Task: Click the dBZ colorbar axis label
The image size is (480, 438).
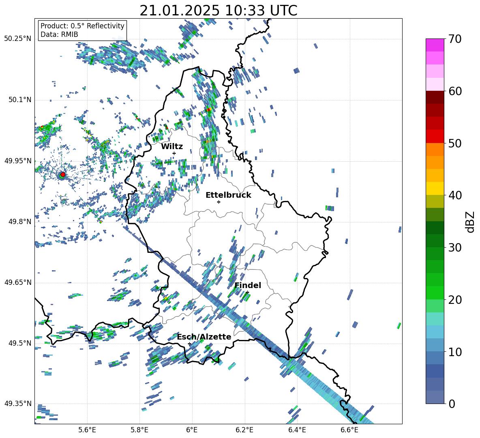Action: pyautogui.click(x=471, y=222)
